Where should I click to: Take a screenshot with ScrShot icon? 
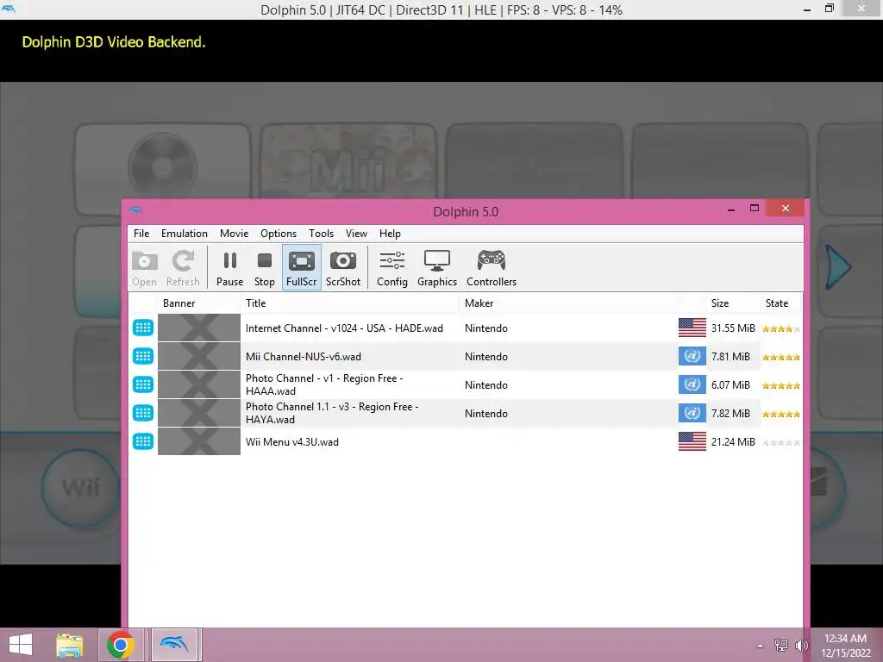coord(343,267)
